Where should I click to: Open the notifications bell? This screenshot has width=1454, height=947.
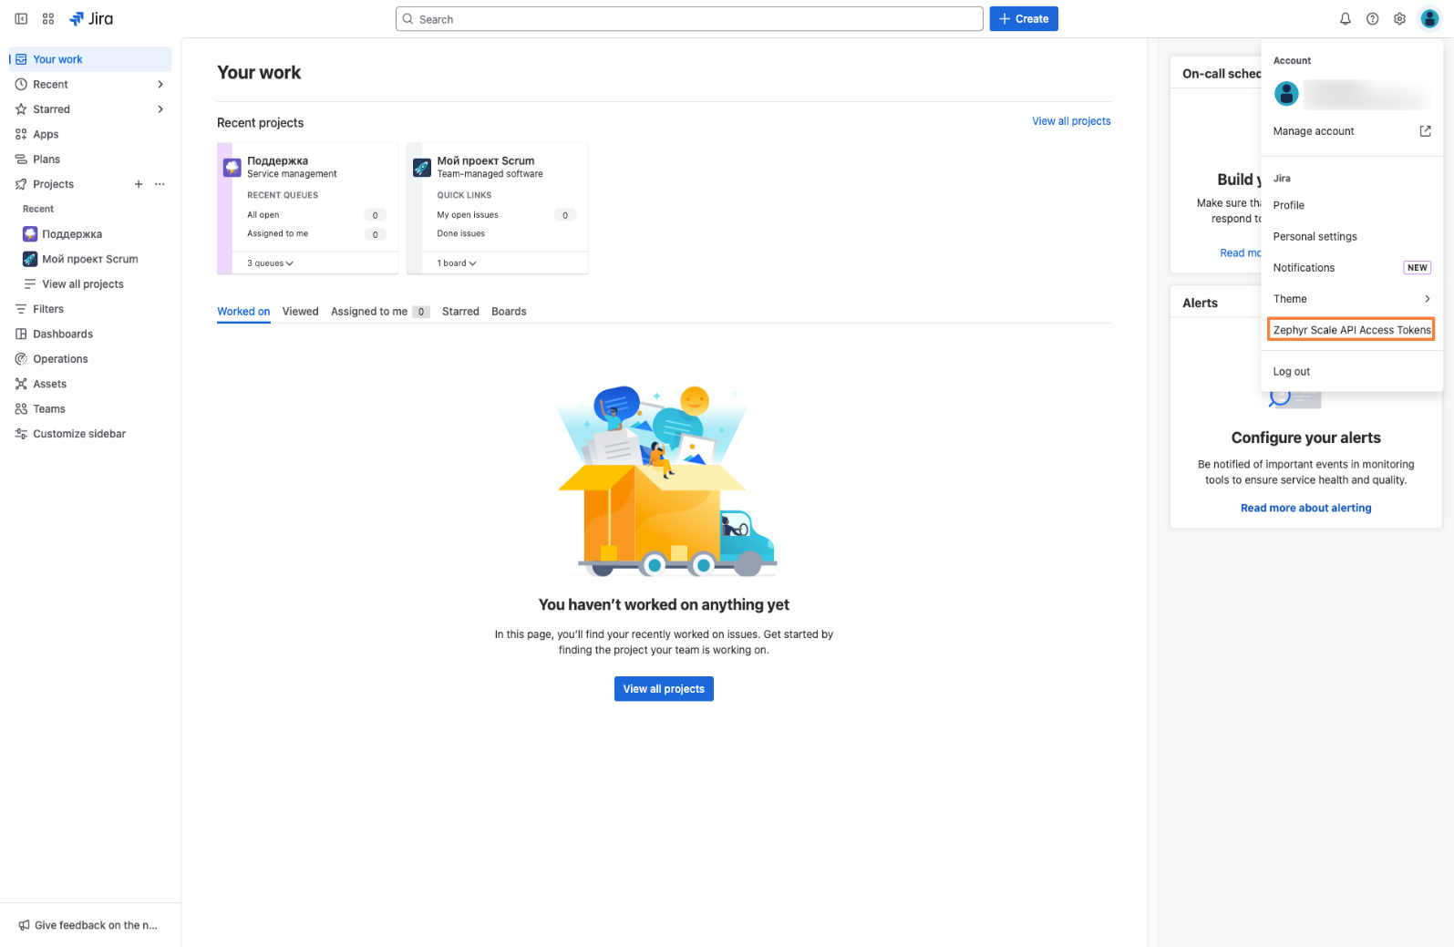coord(1345,19)
